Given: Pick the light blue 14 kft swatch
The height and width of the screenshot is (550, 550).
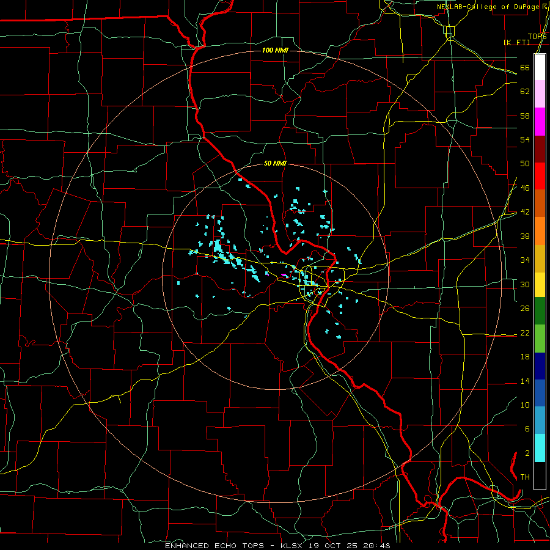Looking at the screenshot, I should pos(540,420).
